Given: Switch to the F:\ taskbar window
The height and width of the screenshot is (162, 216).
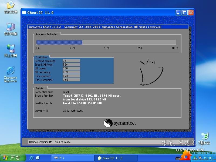Looking at the screenshot, I should point(73,158).
